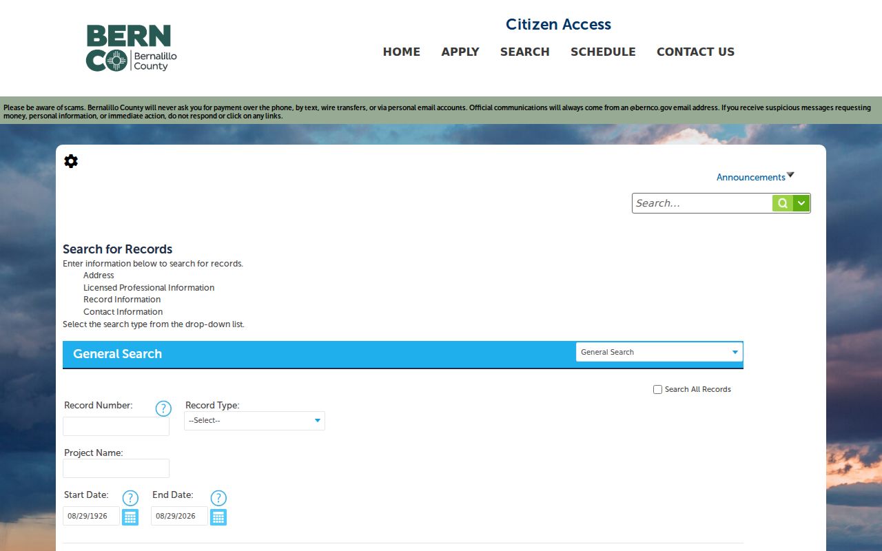Click the Bernalillo County logo
882x551 pixels.
coord(132,48)
